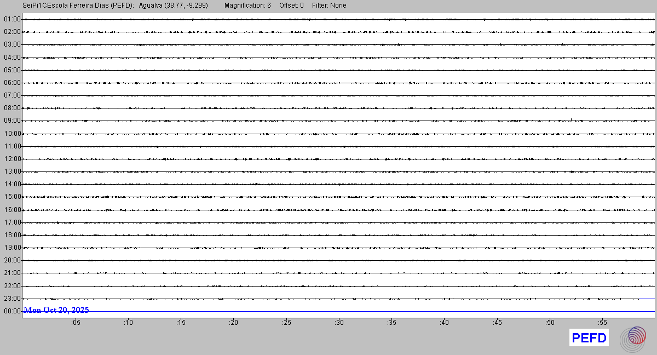Click the 12:00 hour row label
Image resolution: width=657 pixels, height=355 pixels.
[x=11, y=159]
